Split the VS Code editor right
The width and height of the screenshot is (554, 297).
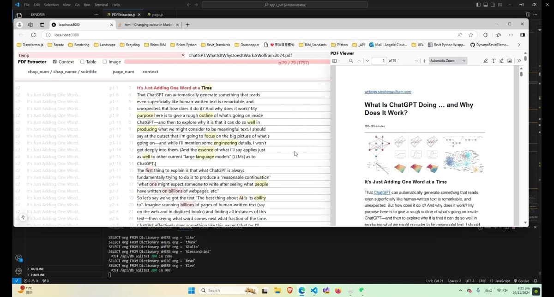pos(528,15)
